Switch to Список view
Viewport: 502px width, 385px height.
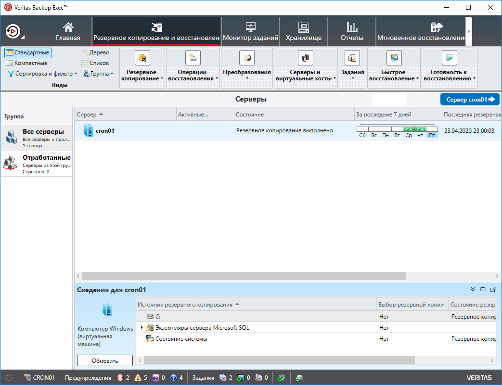pyautogui.click(x=95, y=63)
